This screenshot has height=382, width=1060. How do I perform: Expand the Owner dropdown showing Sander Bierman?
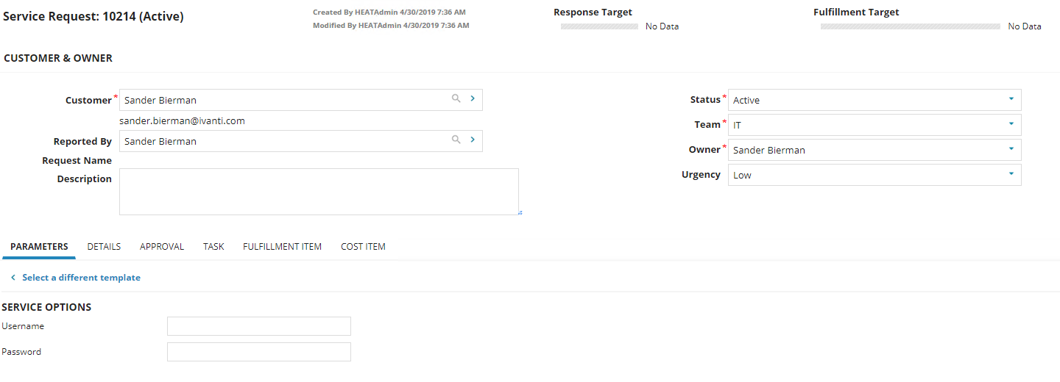pos(875,150)
